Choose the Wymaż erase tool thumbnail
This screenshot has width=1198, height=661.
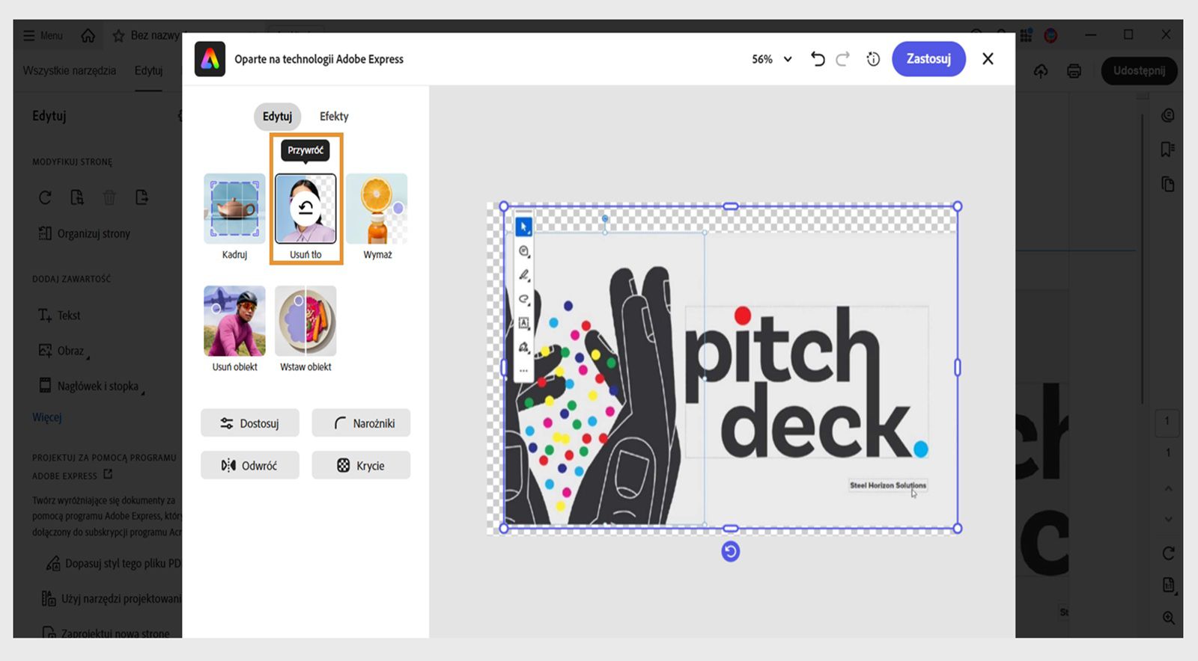coord(377,209)
